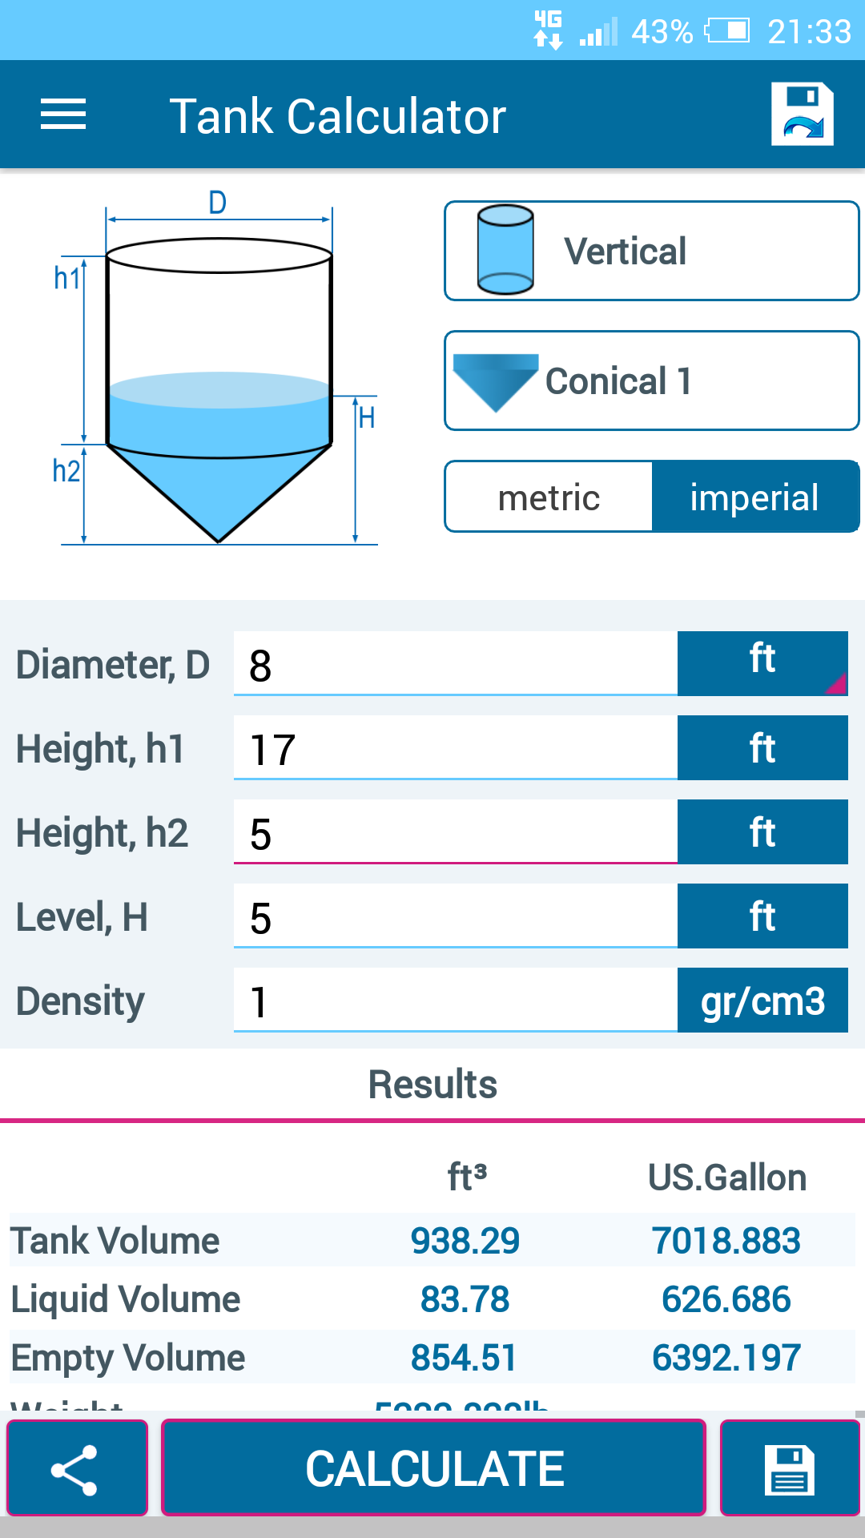
Task: Edit the Diameter D input field
Action: click(x=455, y=664)
